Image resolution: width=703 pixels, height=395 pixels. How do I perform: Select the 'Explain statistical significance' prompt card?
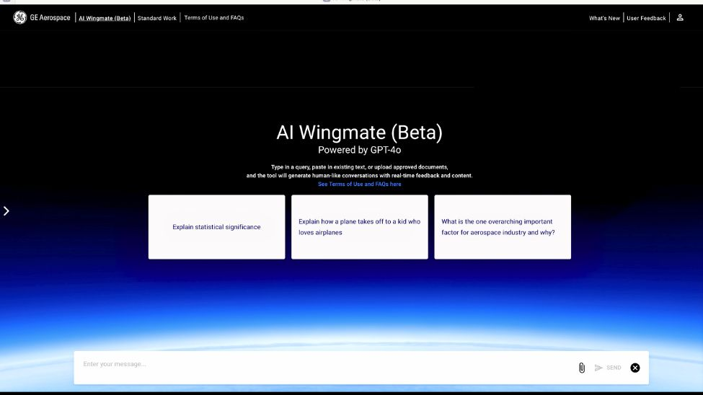click(216, 227)
